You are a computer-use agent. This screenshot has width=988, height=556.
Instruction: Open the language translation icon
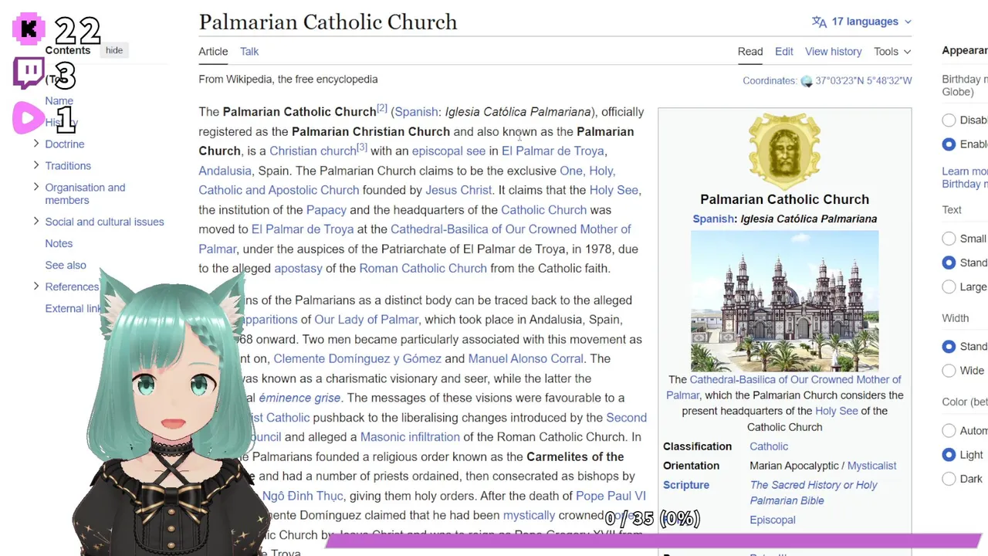point(819,22)
